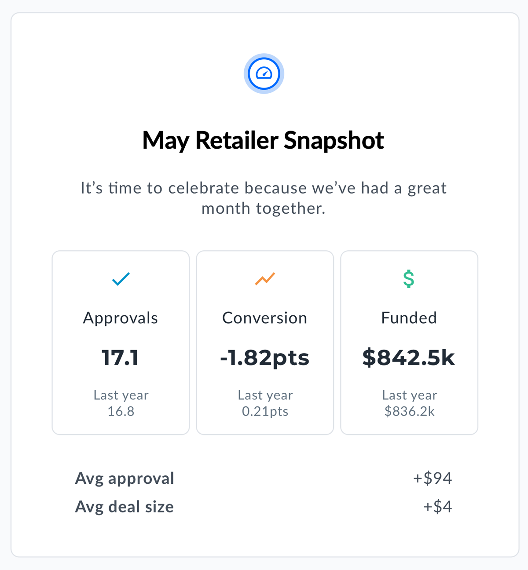Click the Funded card label

coord(409,318)
